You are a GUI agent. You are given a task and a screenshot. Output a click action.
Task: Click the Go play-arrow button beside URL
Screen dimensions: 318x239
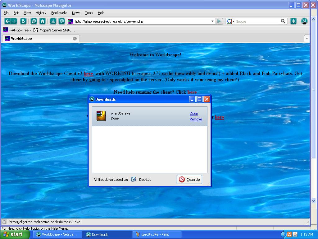[x=219, y=21]
